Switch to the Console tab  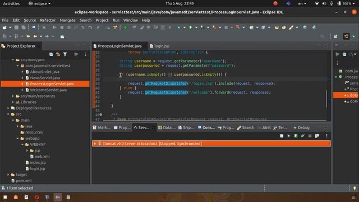pyautogui.click(x=206, y=127)
